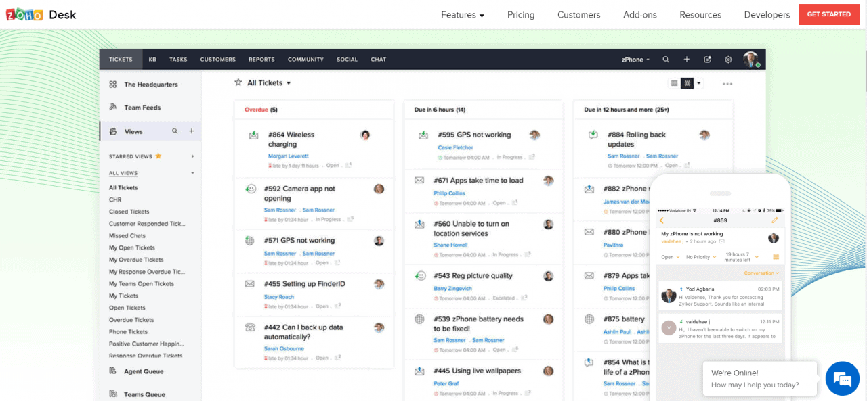
Task: Click the GET STARTED button
Action: coord(828,14)
